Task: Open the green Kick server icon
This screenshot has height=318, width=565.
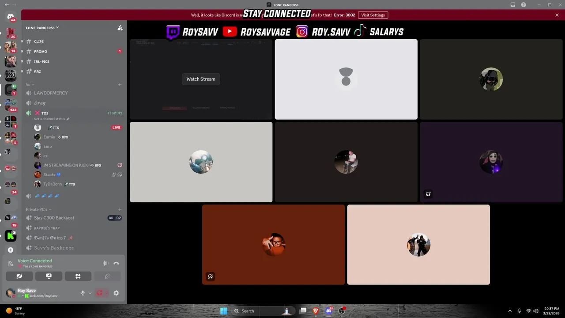Action: click(x=11, y=236)
